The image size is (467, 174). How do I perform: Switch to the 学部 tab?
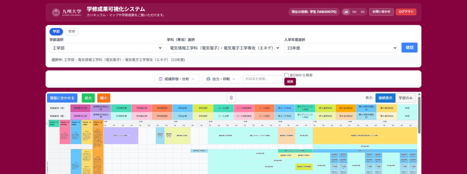56,32
